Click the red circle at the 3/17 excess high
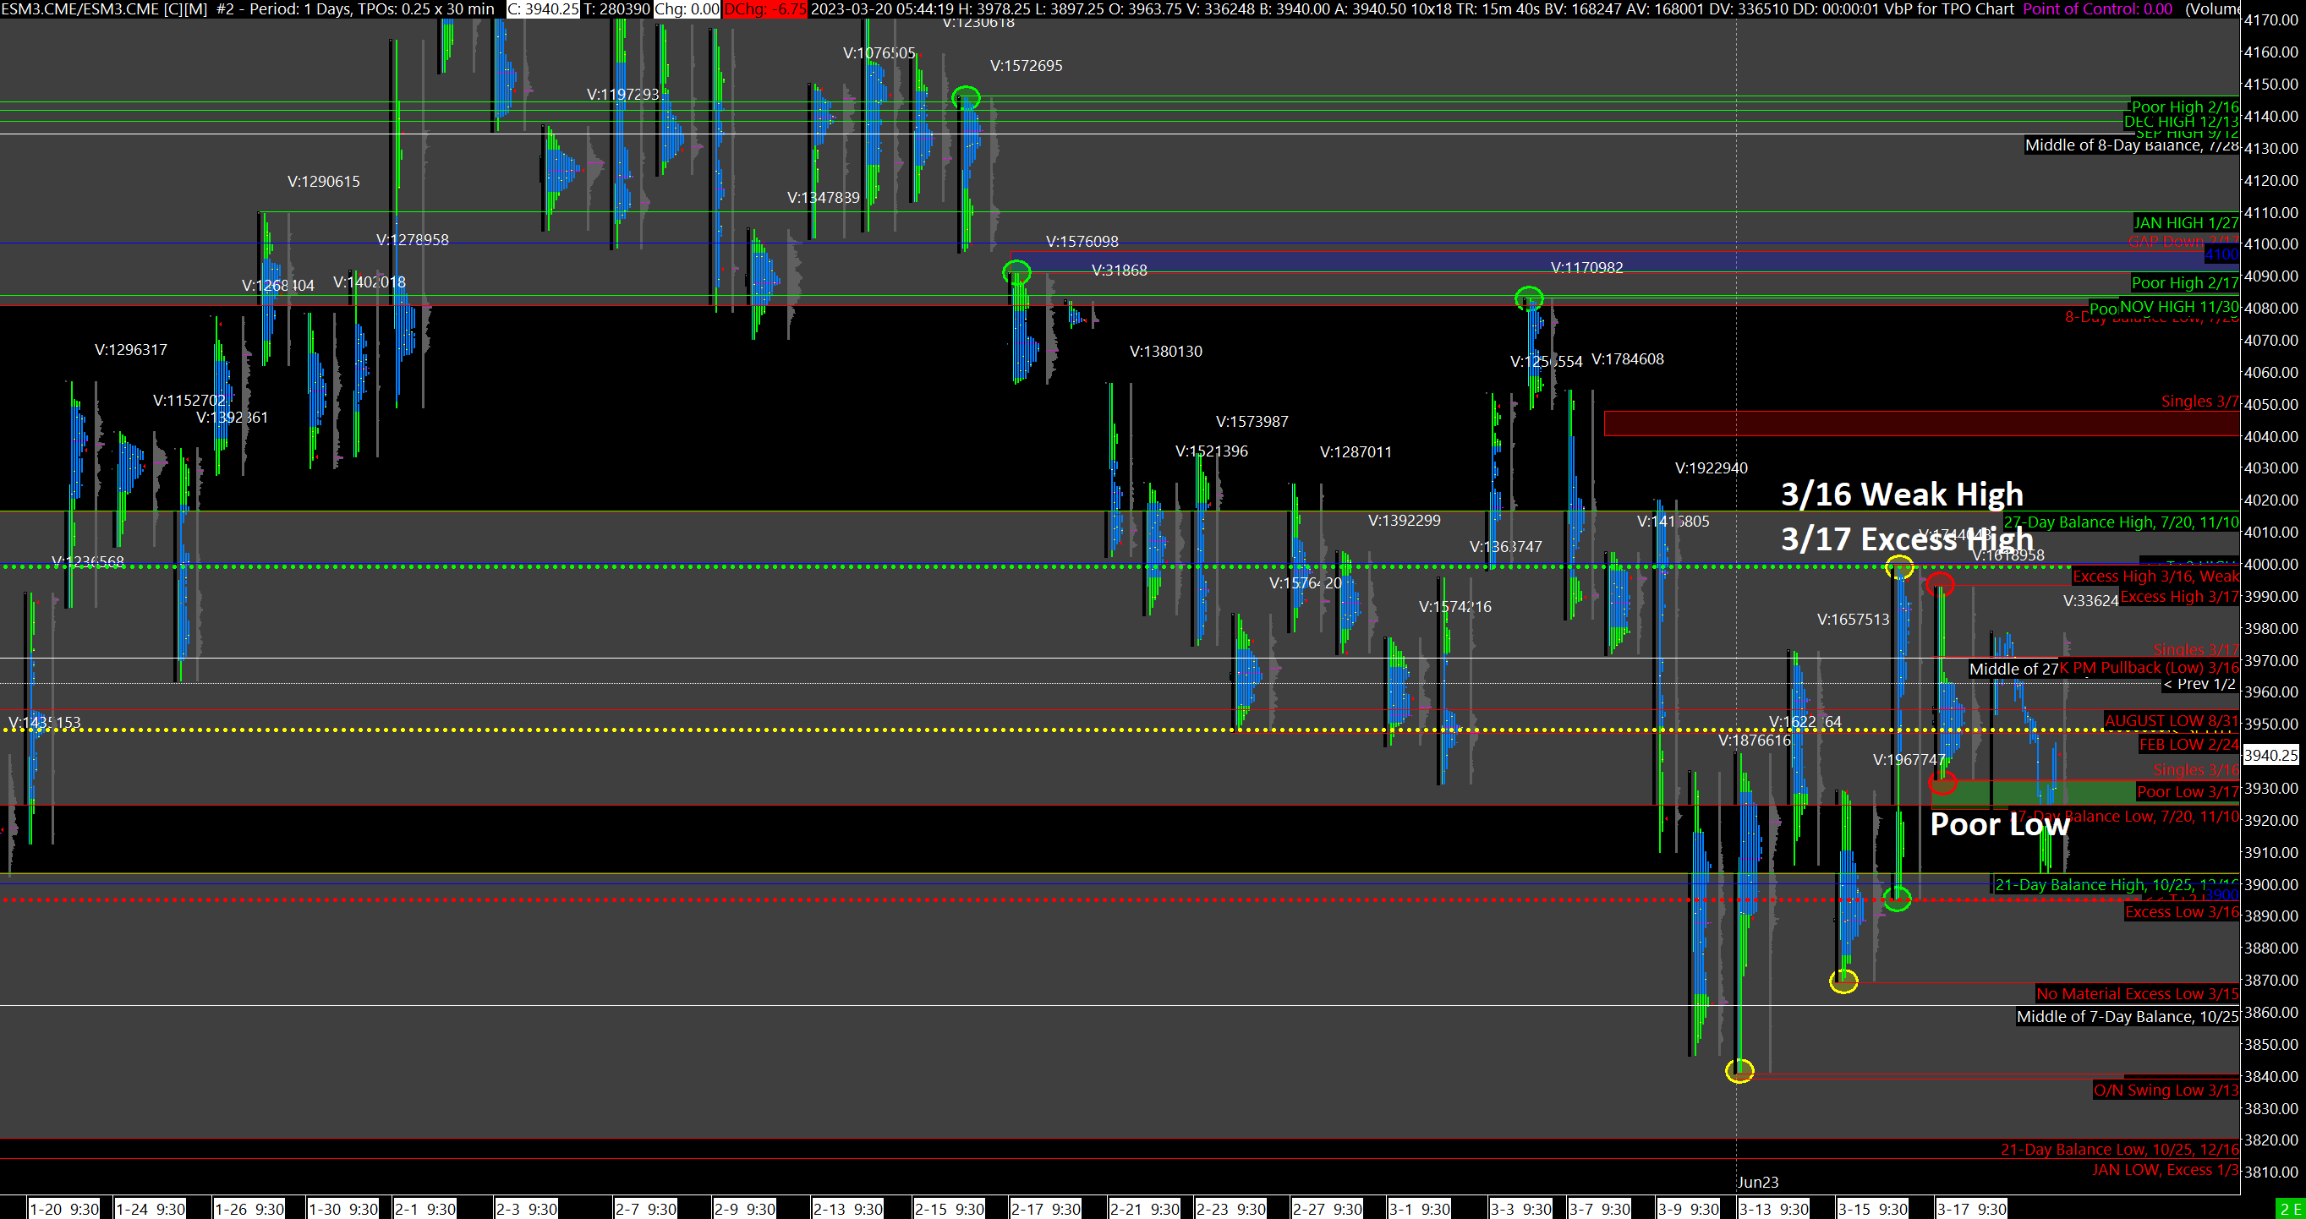The image size is (2306, 1219). click(1940, 585)
